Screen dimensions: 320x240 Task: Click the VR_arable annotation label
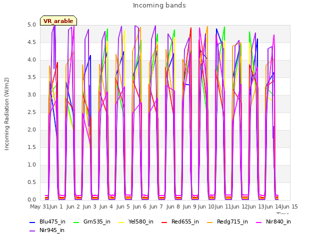coord(58,20)
